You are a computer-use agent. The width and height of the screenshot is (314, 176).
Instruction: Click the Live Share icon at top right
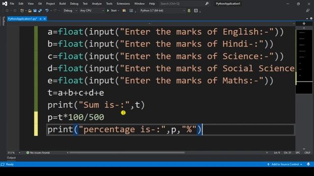point(308,11)
